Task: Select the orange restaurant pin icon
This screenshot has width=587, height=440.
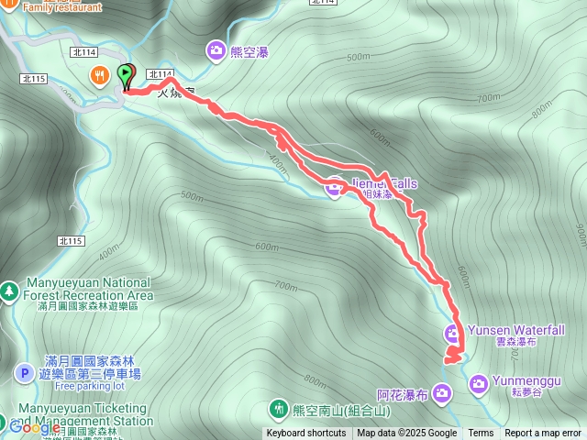Action: (100, 76)
